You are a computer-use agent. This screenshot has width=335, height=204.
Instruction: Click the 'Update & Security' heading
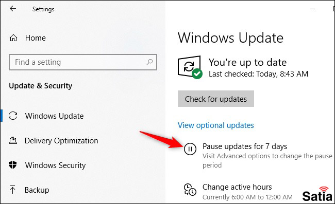click(41, 86)
